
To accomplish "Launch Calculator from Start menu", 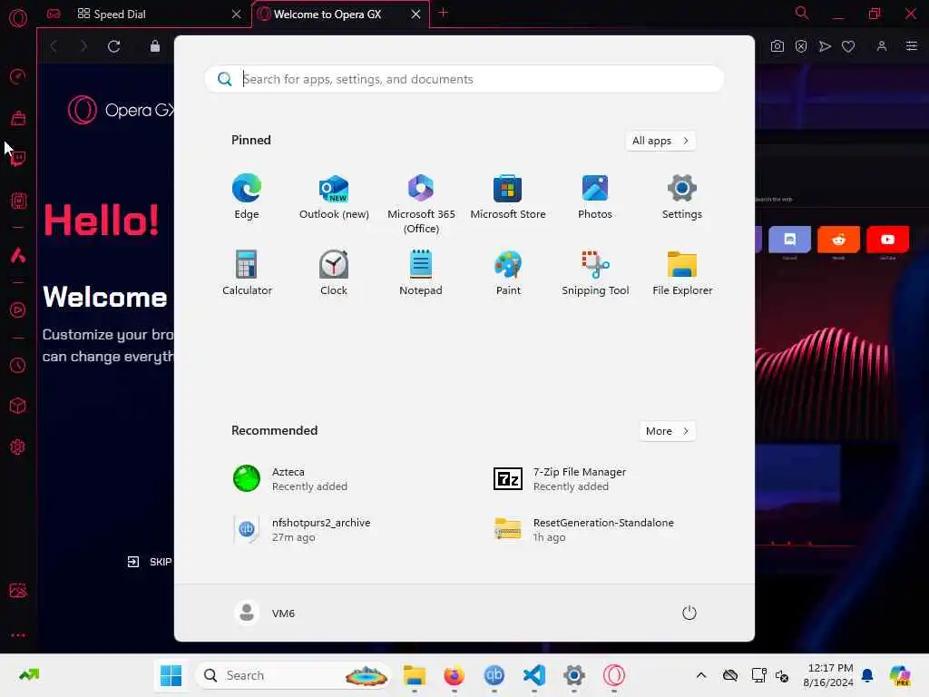I will pos(247,272).
